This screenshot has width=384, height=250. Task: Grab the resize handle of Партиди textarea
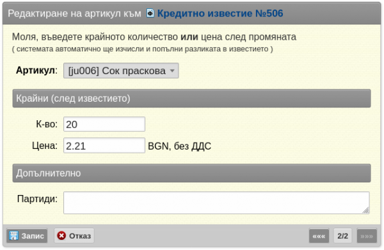coord(366,210)
